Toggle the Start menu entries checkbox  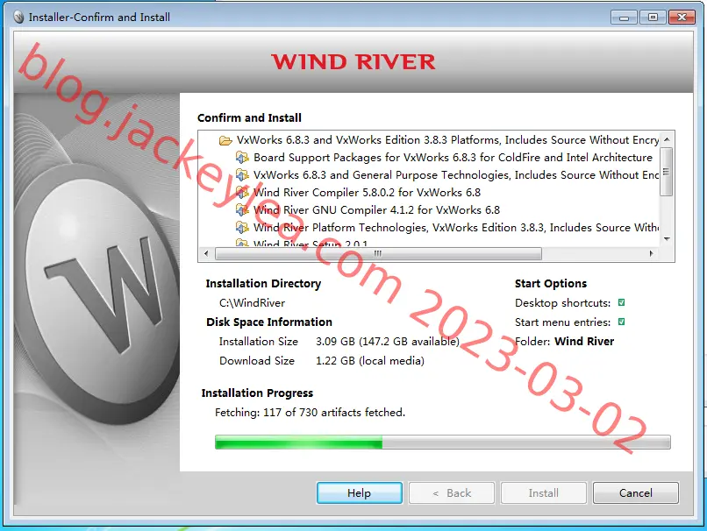pyautogui.click(x=621, y=322)
